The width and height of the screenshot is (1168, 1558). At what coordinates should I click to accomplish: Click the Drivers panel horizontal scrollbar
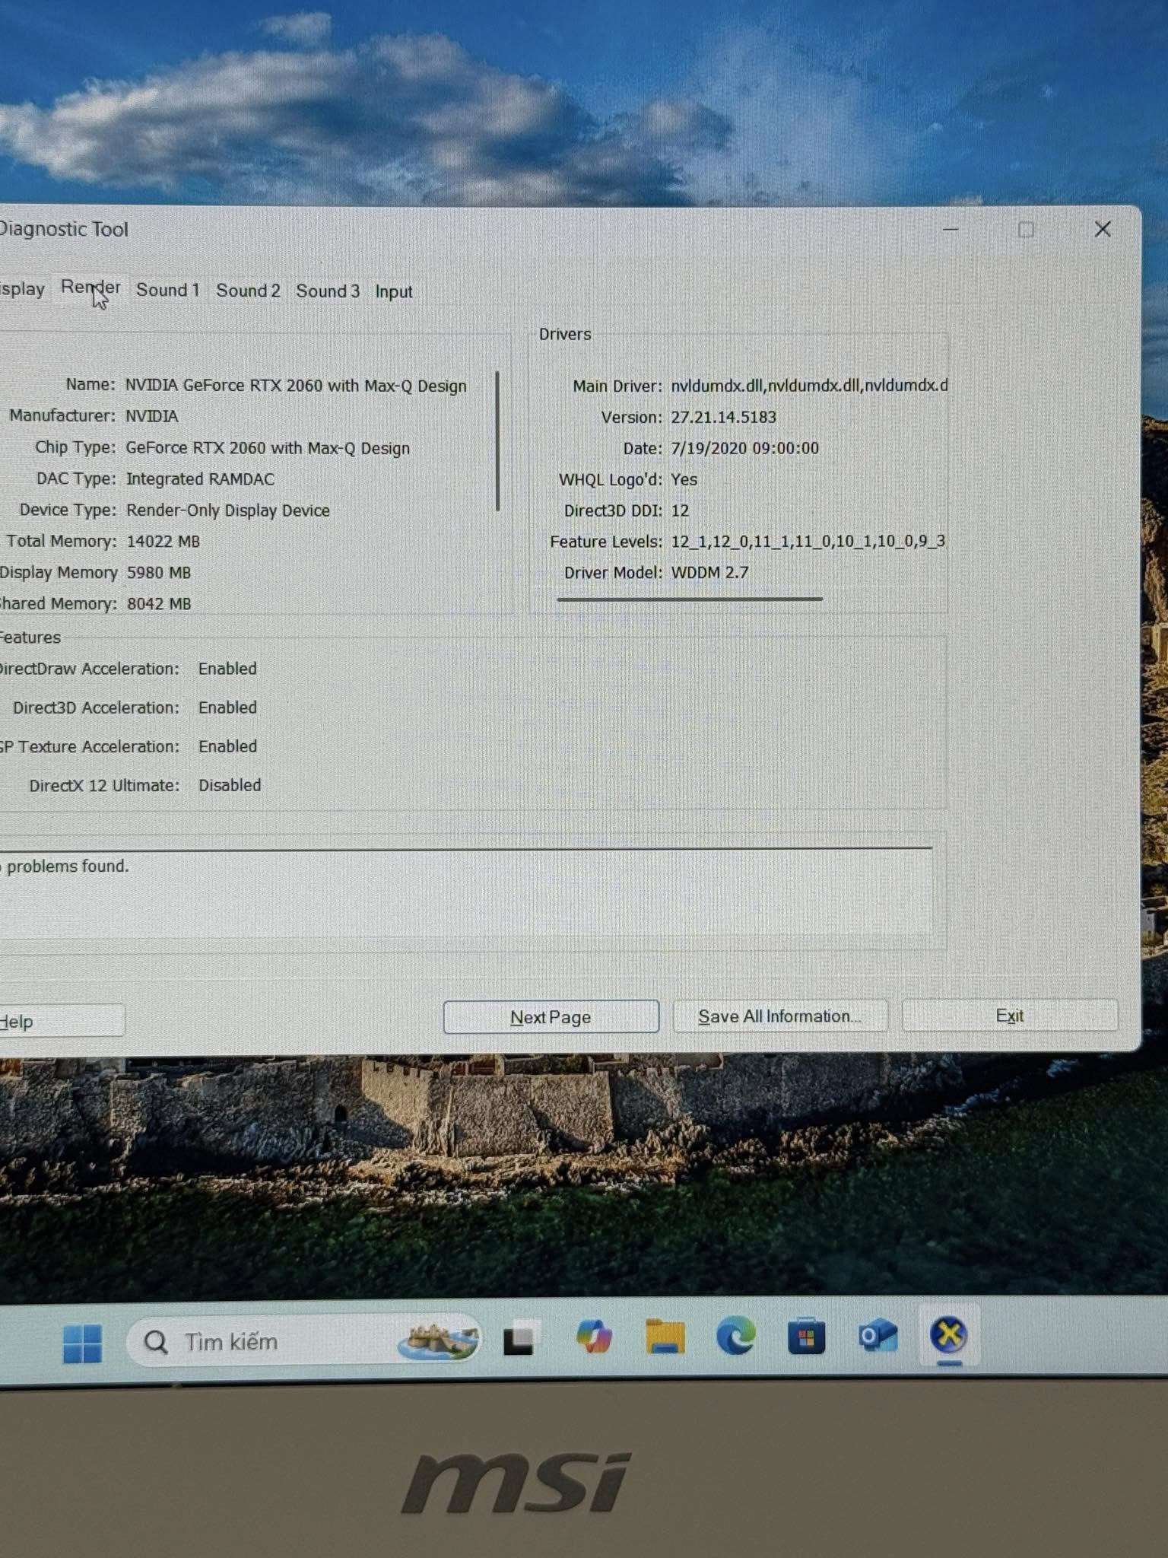[x=689, y=599]
